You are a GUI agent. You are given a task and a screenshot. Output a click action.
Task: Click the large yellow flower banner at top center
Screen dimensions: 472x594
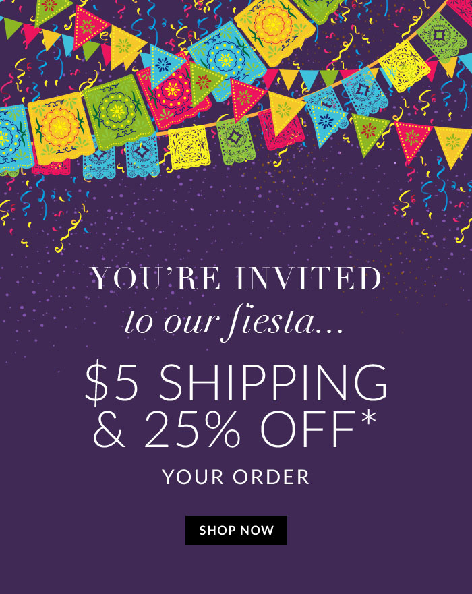point(274,30)
